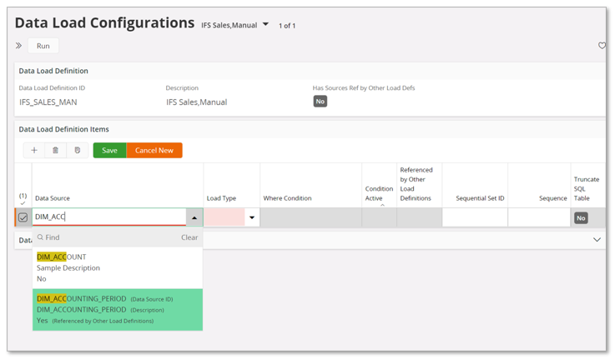The width and height of the screenshot is (615, 359).
Task: Click the duplicate record icon
Action: [77, 151]
